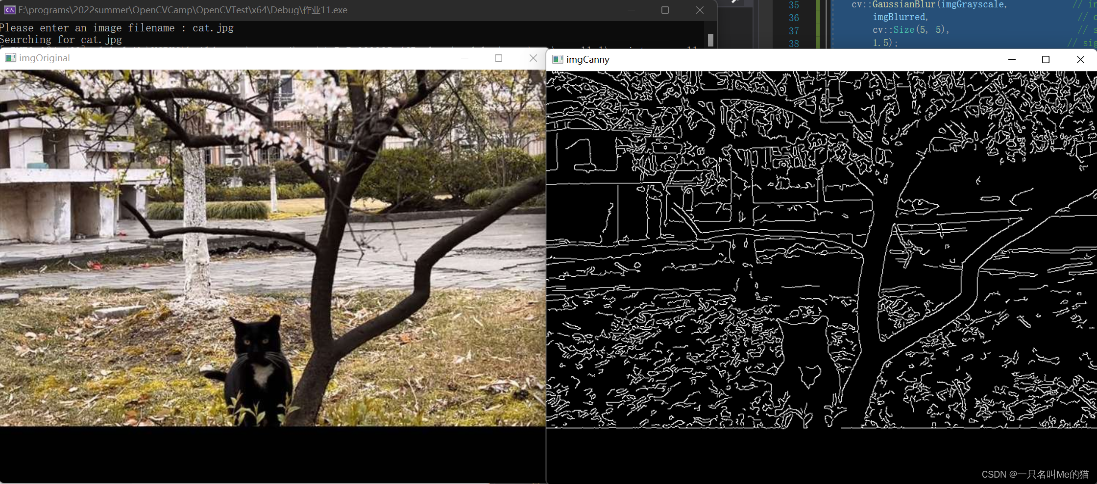Minimize the imgCanny window
The image size is (1097, 484).
click(x=1012, y=59)
